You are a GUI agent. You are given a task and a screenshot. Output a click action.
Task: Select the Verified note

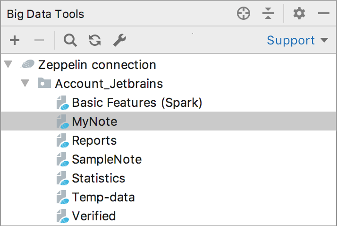(x=93, y=216)
